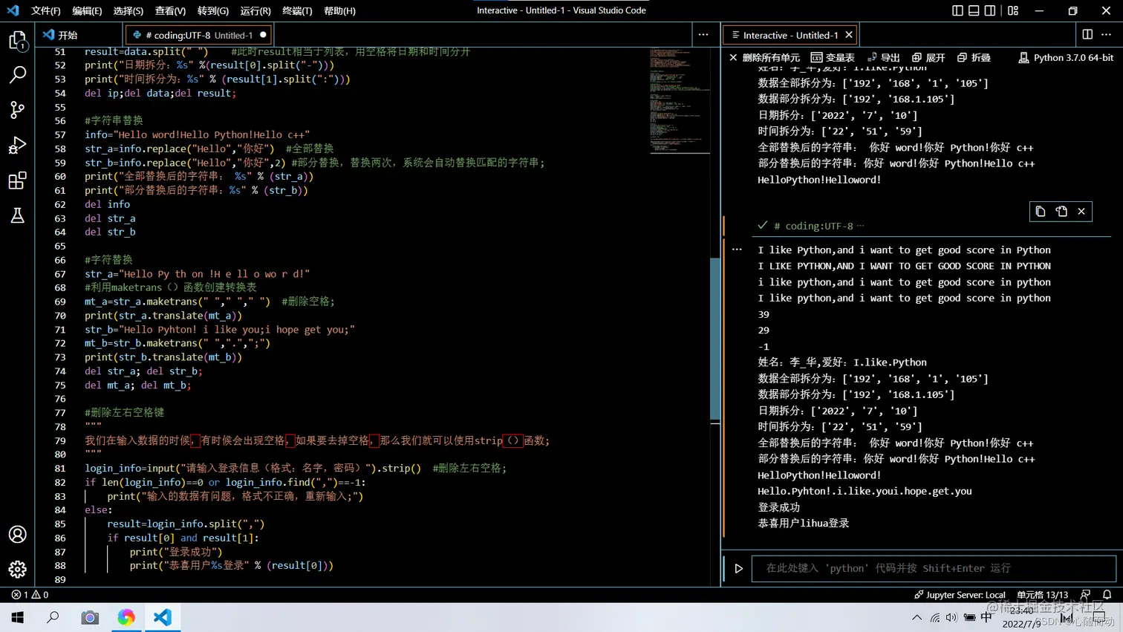Click the errors and warnings status item
The image size is (1123, 632).
tap(30, 595)
